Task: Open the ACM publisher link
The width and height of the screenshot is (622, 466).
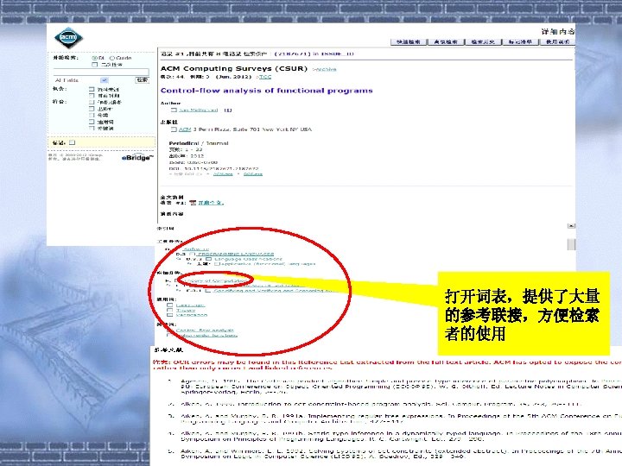Action: 185,129
